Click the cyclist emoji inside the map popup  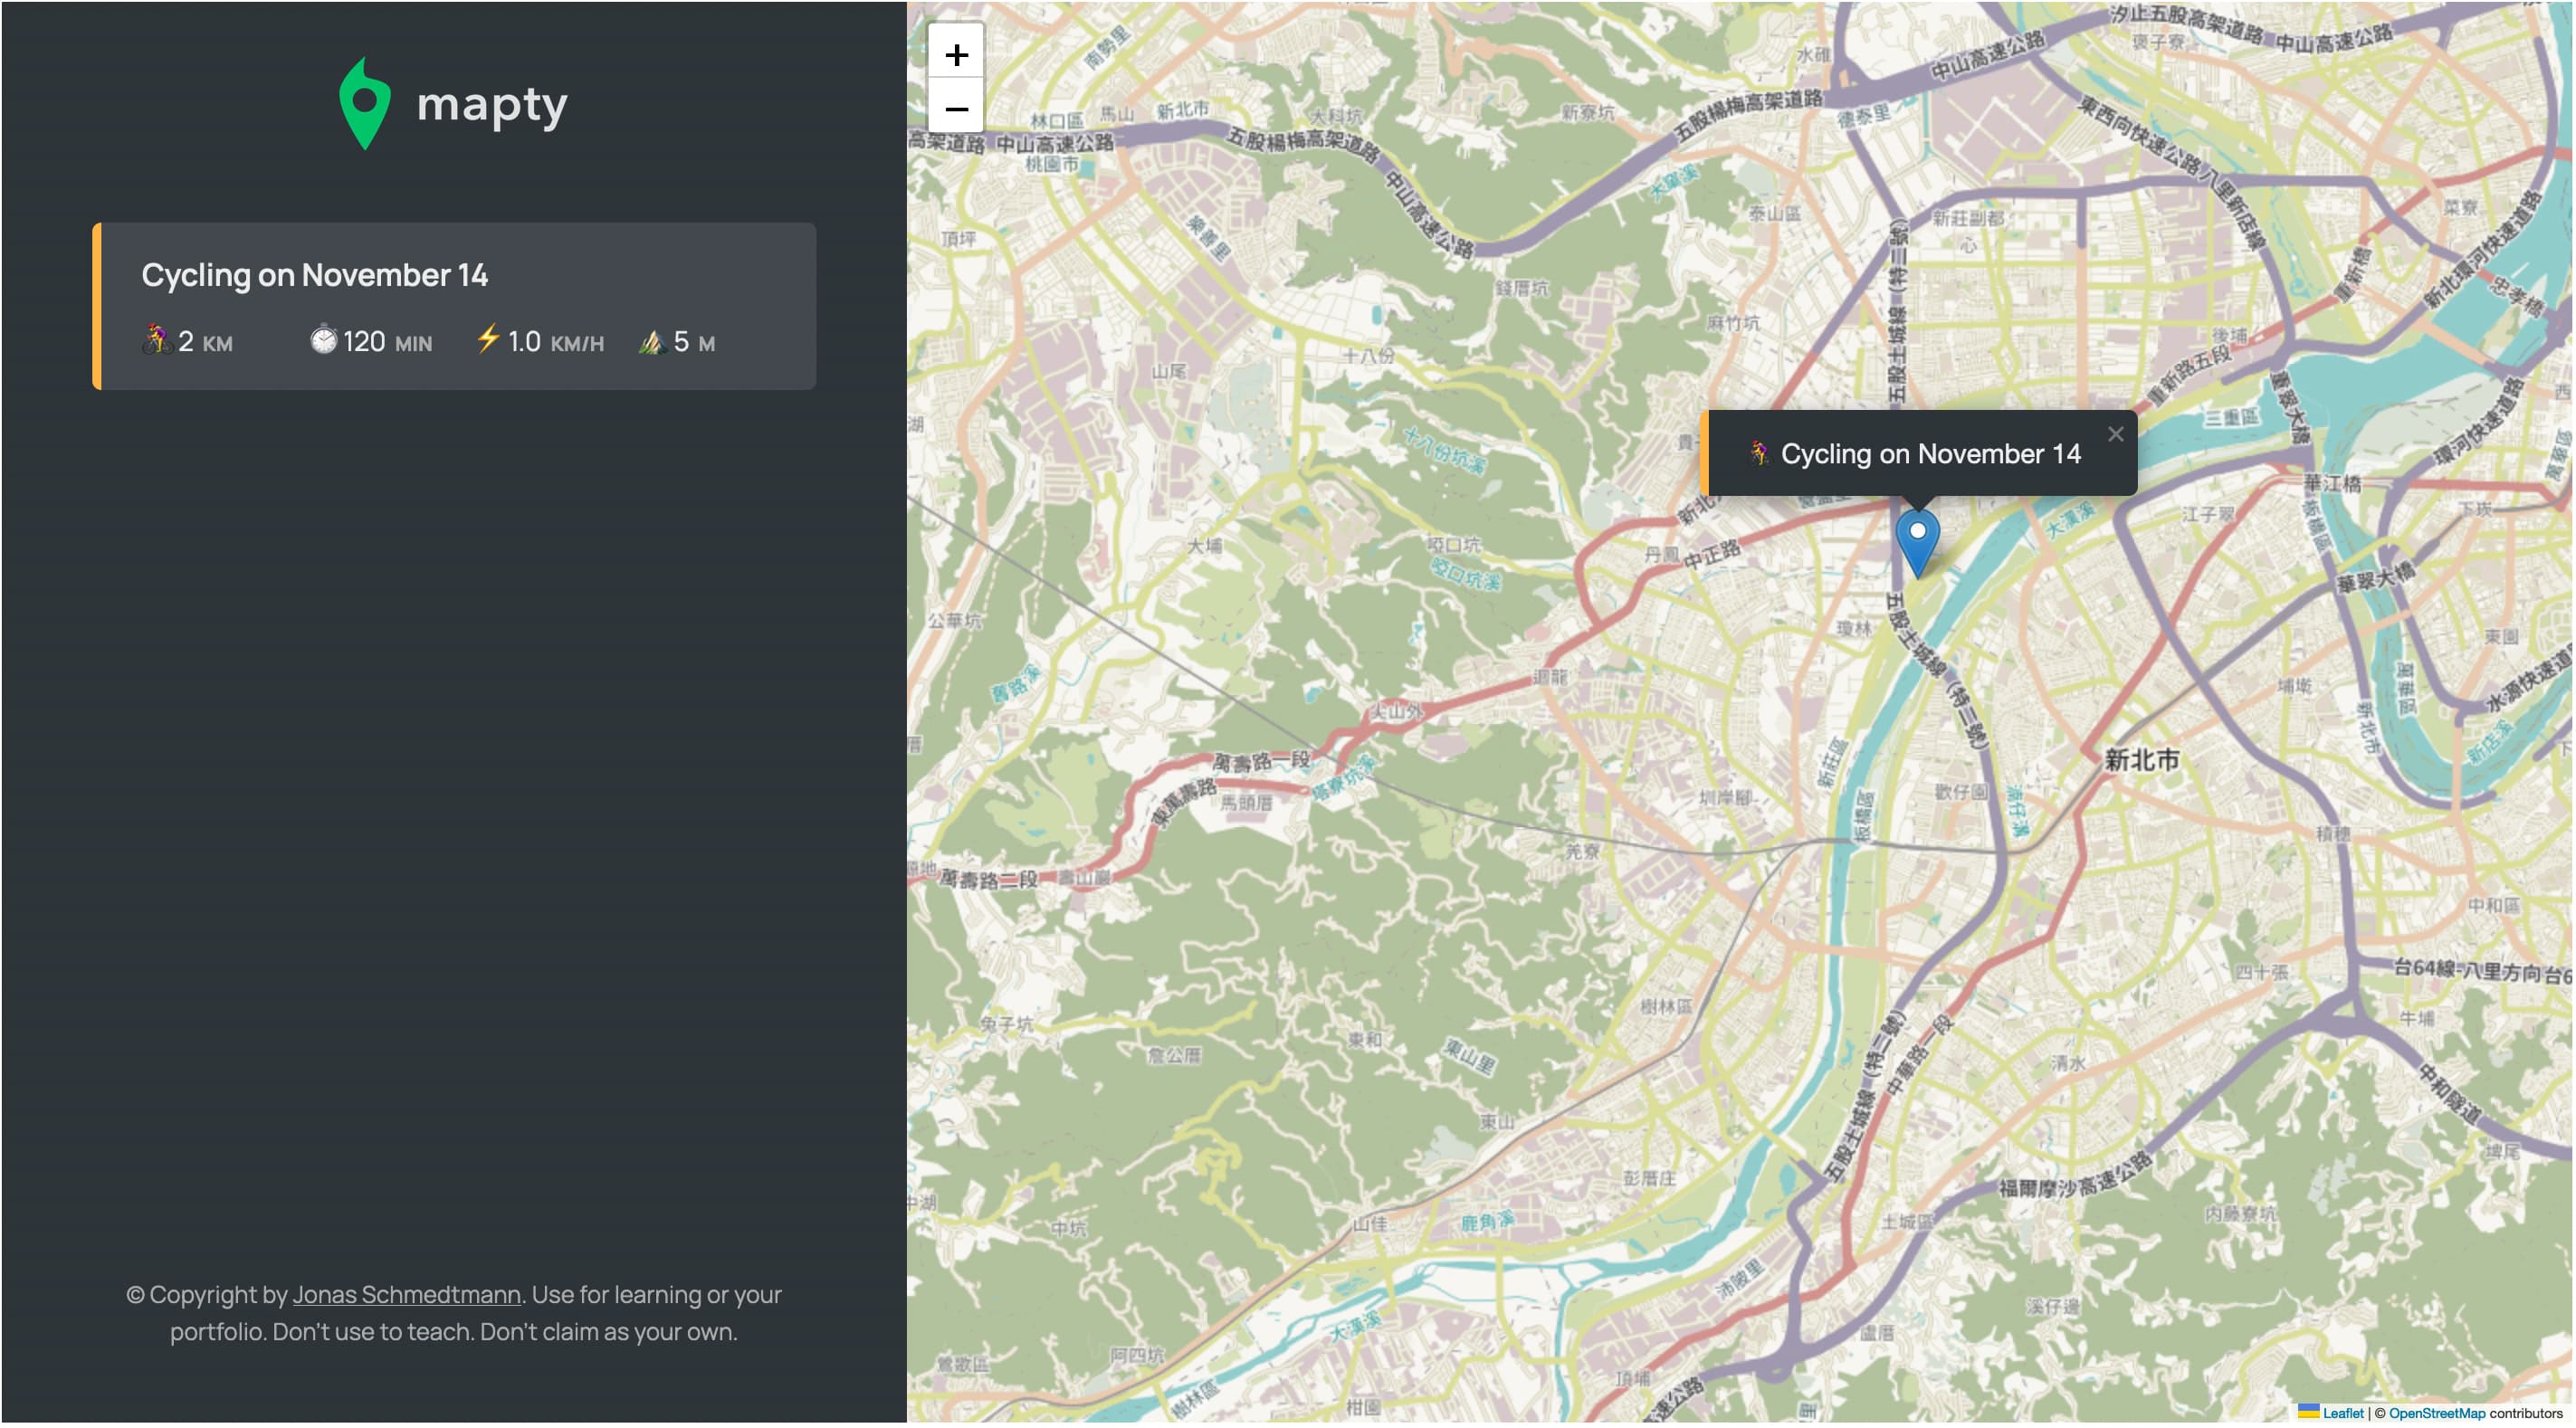coord(1758,453)
